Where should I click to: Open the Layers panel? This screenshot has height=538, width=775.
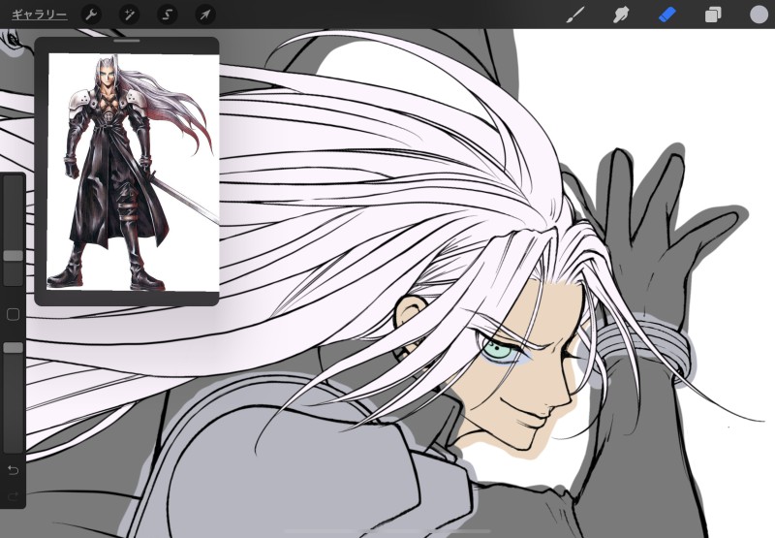(713, 15)
